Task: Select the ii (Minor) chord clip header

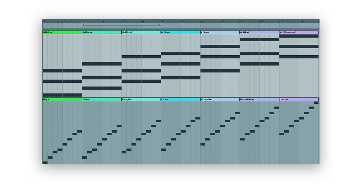Action: point(102,32)
